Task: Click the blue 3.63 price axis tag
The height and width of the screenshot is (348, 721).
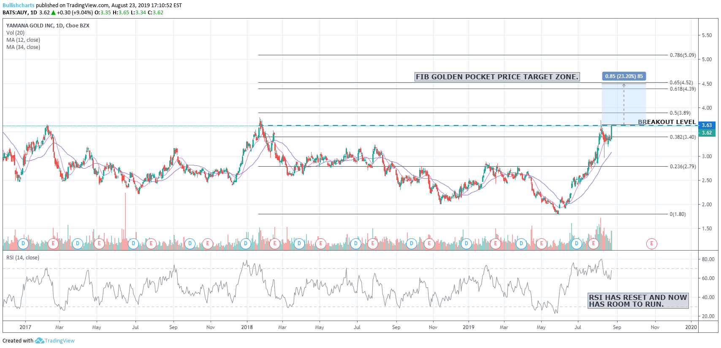Action: tap(707, 125)
